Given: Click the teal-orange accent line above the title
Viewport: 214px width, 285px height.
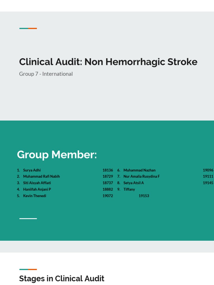Looking at the screenshot, I should point(28,28).
